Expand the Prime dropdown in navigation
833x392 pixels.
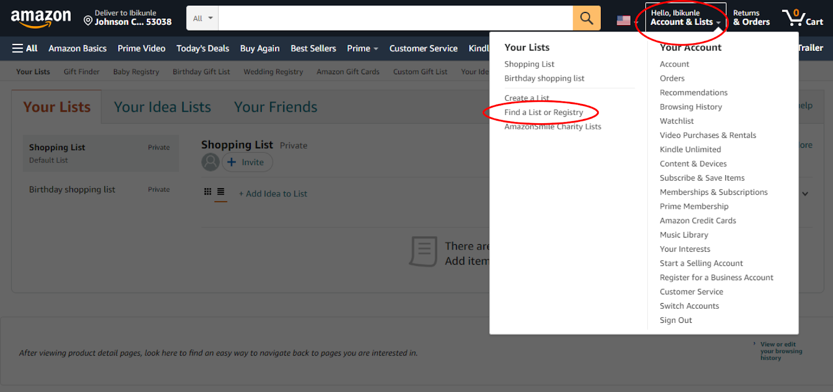click(x=362, y=48)
